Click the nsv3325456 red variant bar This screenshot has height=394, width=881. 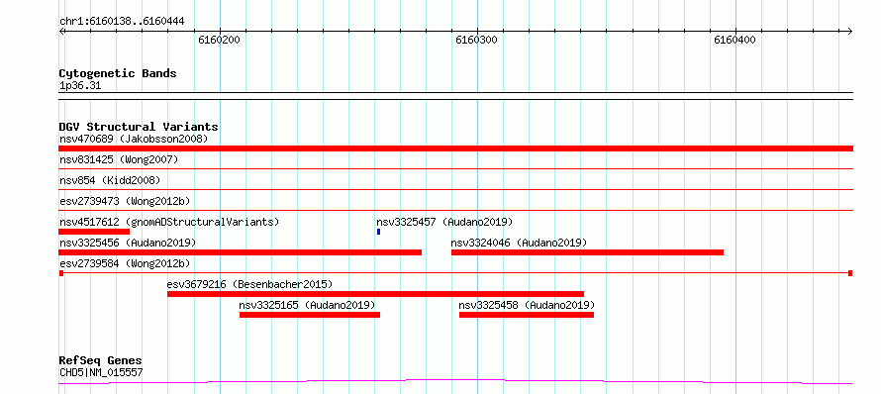[240, 252]
